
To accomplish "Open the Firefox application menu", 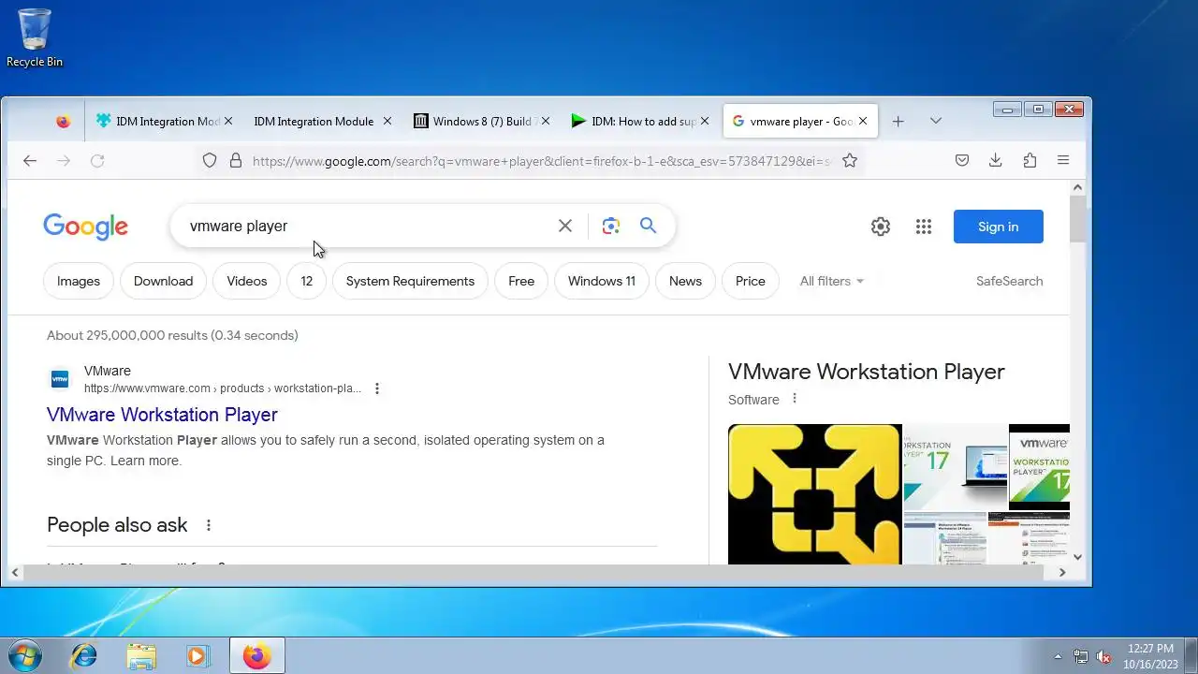I will (1063, 161).
